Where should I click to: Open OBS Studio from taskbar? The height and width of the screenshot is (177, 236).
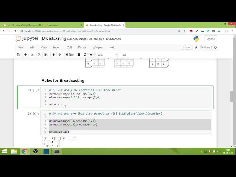point(35,152)
